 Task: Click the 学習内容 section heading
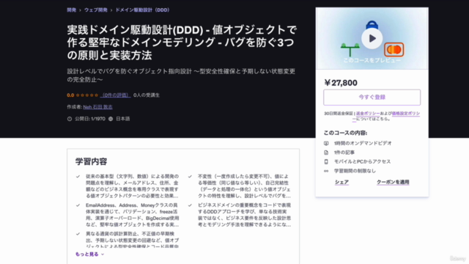coord(91,161)
